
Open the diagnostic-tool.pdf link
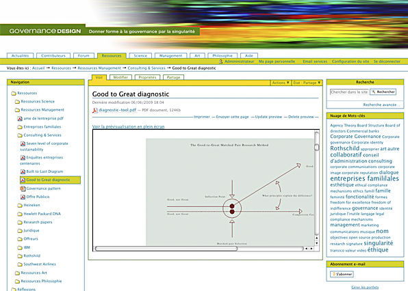118,110
